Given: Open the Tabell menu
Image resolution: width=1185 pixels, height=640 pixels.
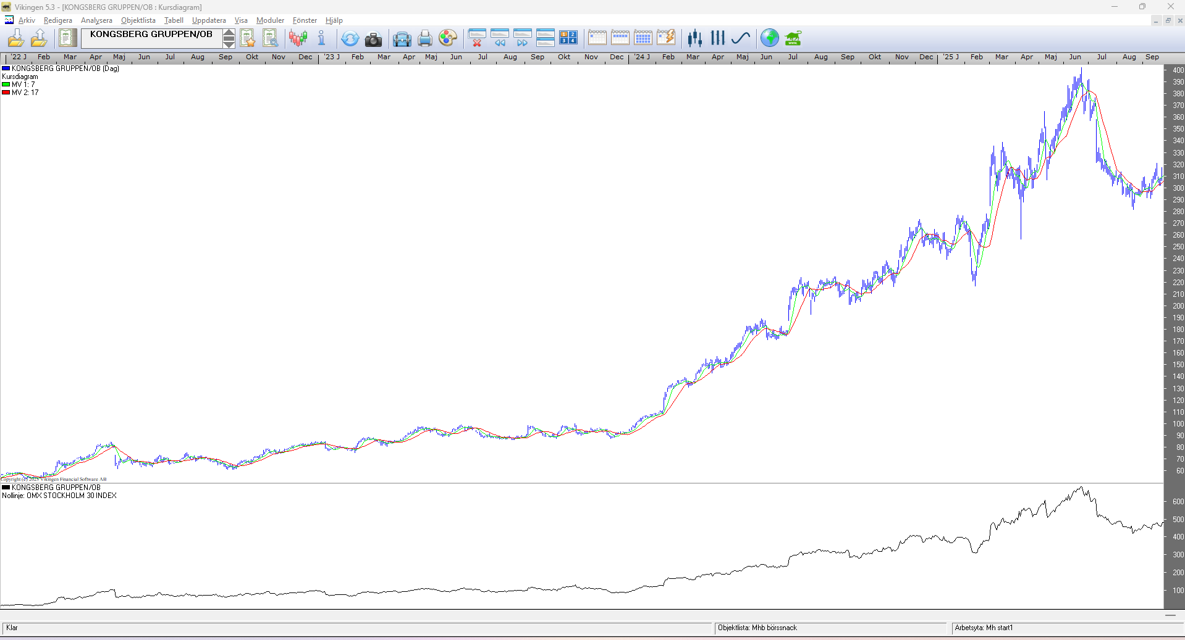Looking at the screenshot, I should (174, 20).
